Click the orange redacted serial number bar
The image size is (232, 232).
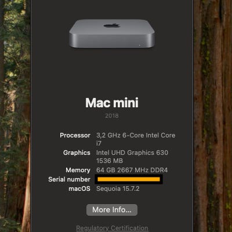click(x=129, y=179)
